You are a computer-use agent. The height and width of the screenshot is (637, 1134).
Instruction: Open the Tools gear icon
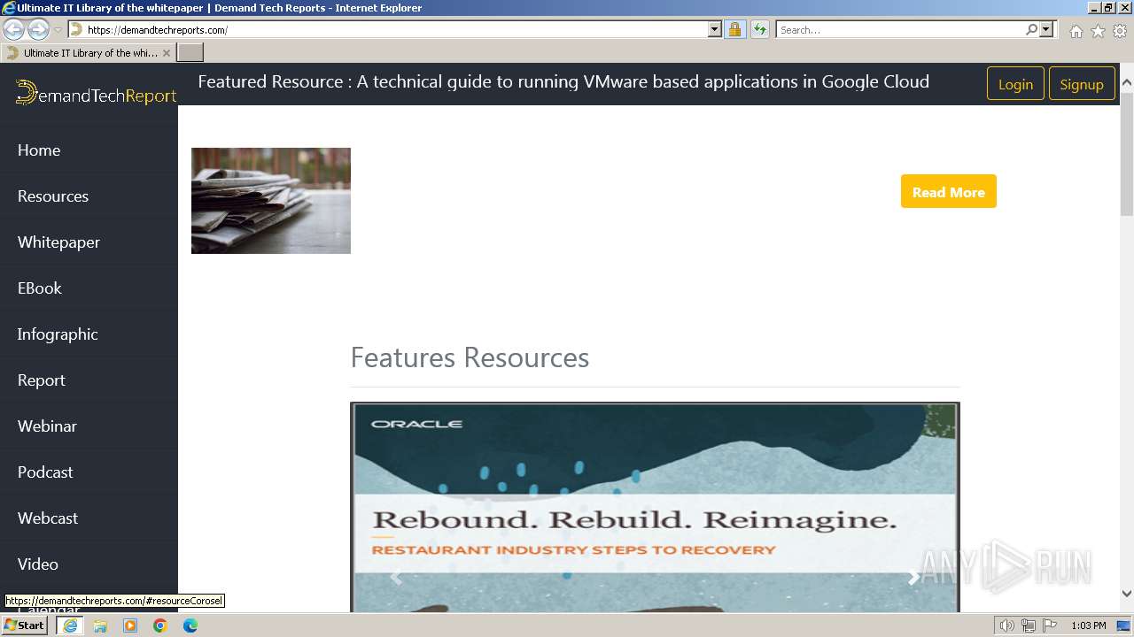pyautogui.click(x=1120, y=31)
